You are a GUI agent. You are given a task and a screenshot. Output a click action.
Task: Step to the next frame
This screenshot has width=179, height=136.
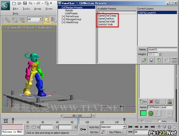point(146,127)
